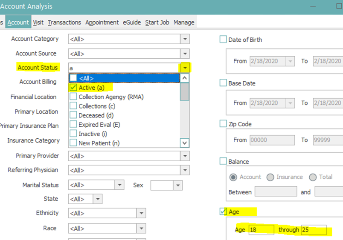Go to the Appointment tab
This screenshot has width=343, height=240.
pos(102,22)
